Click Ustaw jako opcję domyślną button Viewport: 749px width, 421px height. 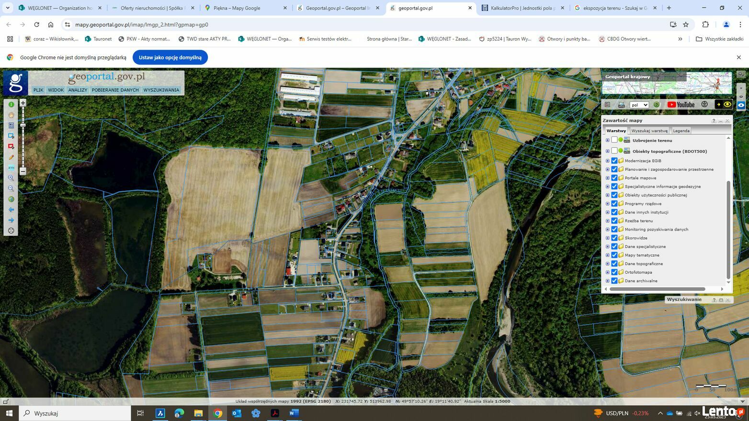coord(170,57)
